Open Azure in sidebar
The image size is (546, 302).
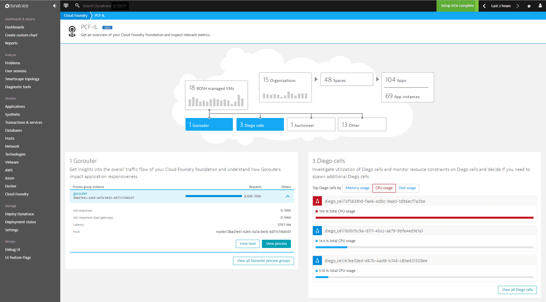(x=10, y=178)
